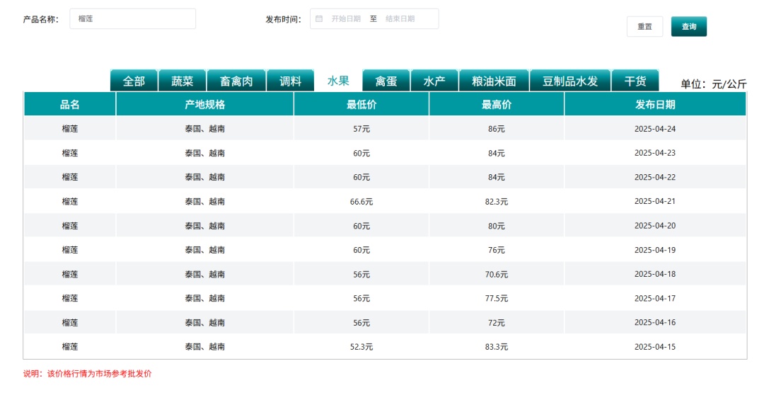Switch to the 干货 tab
Image resolution: width=764 pixels, height=400 pixels.
click(x=635, y=81)
